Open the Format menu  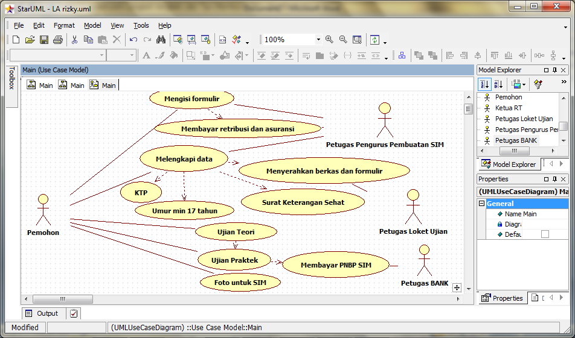point(64,25)
